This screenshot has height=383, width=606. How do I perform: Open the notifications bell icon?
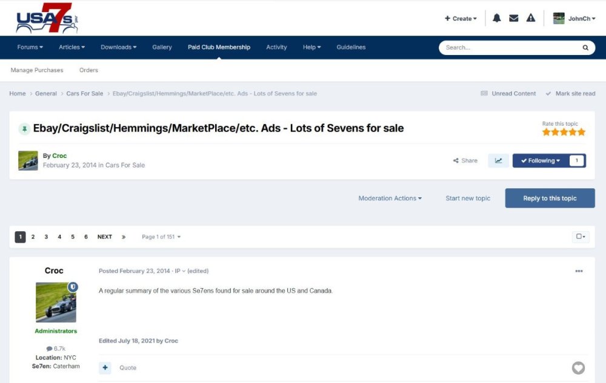[496, 18]
